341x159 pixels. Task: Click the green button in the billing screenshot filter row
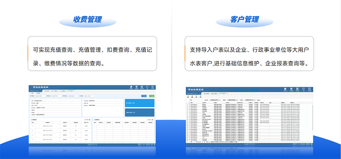(x=152, y=96)
